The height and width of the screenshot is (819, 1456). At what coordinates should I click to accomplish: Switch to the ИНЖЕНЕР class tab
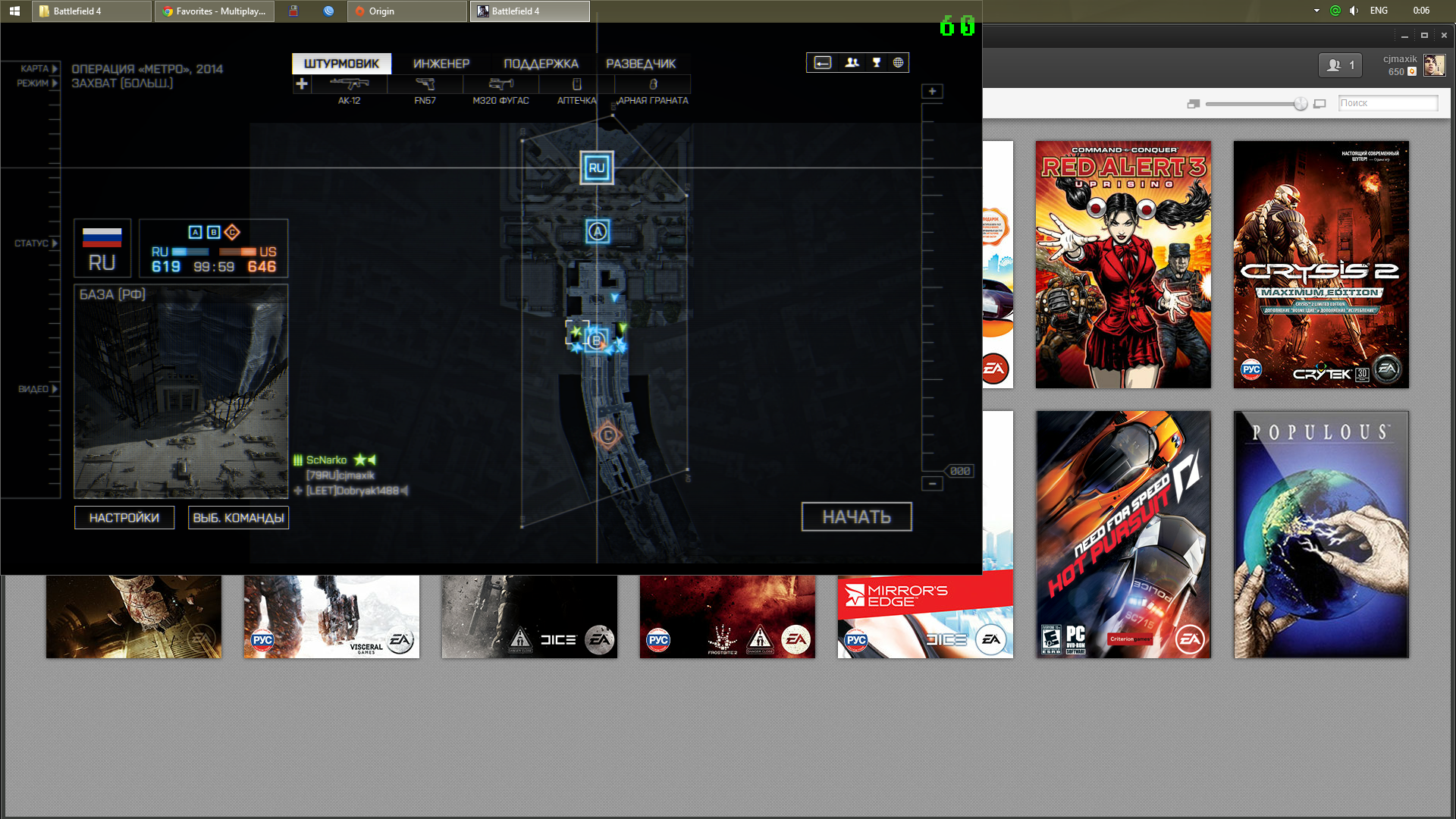click(441, 64)
